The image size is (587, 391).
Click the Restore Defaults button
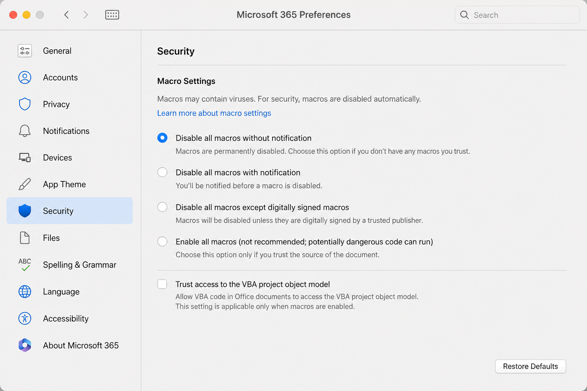click(530, 366)
